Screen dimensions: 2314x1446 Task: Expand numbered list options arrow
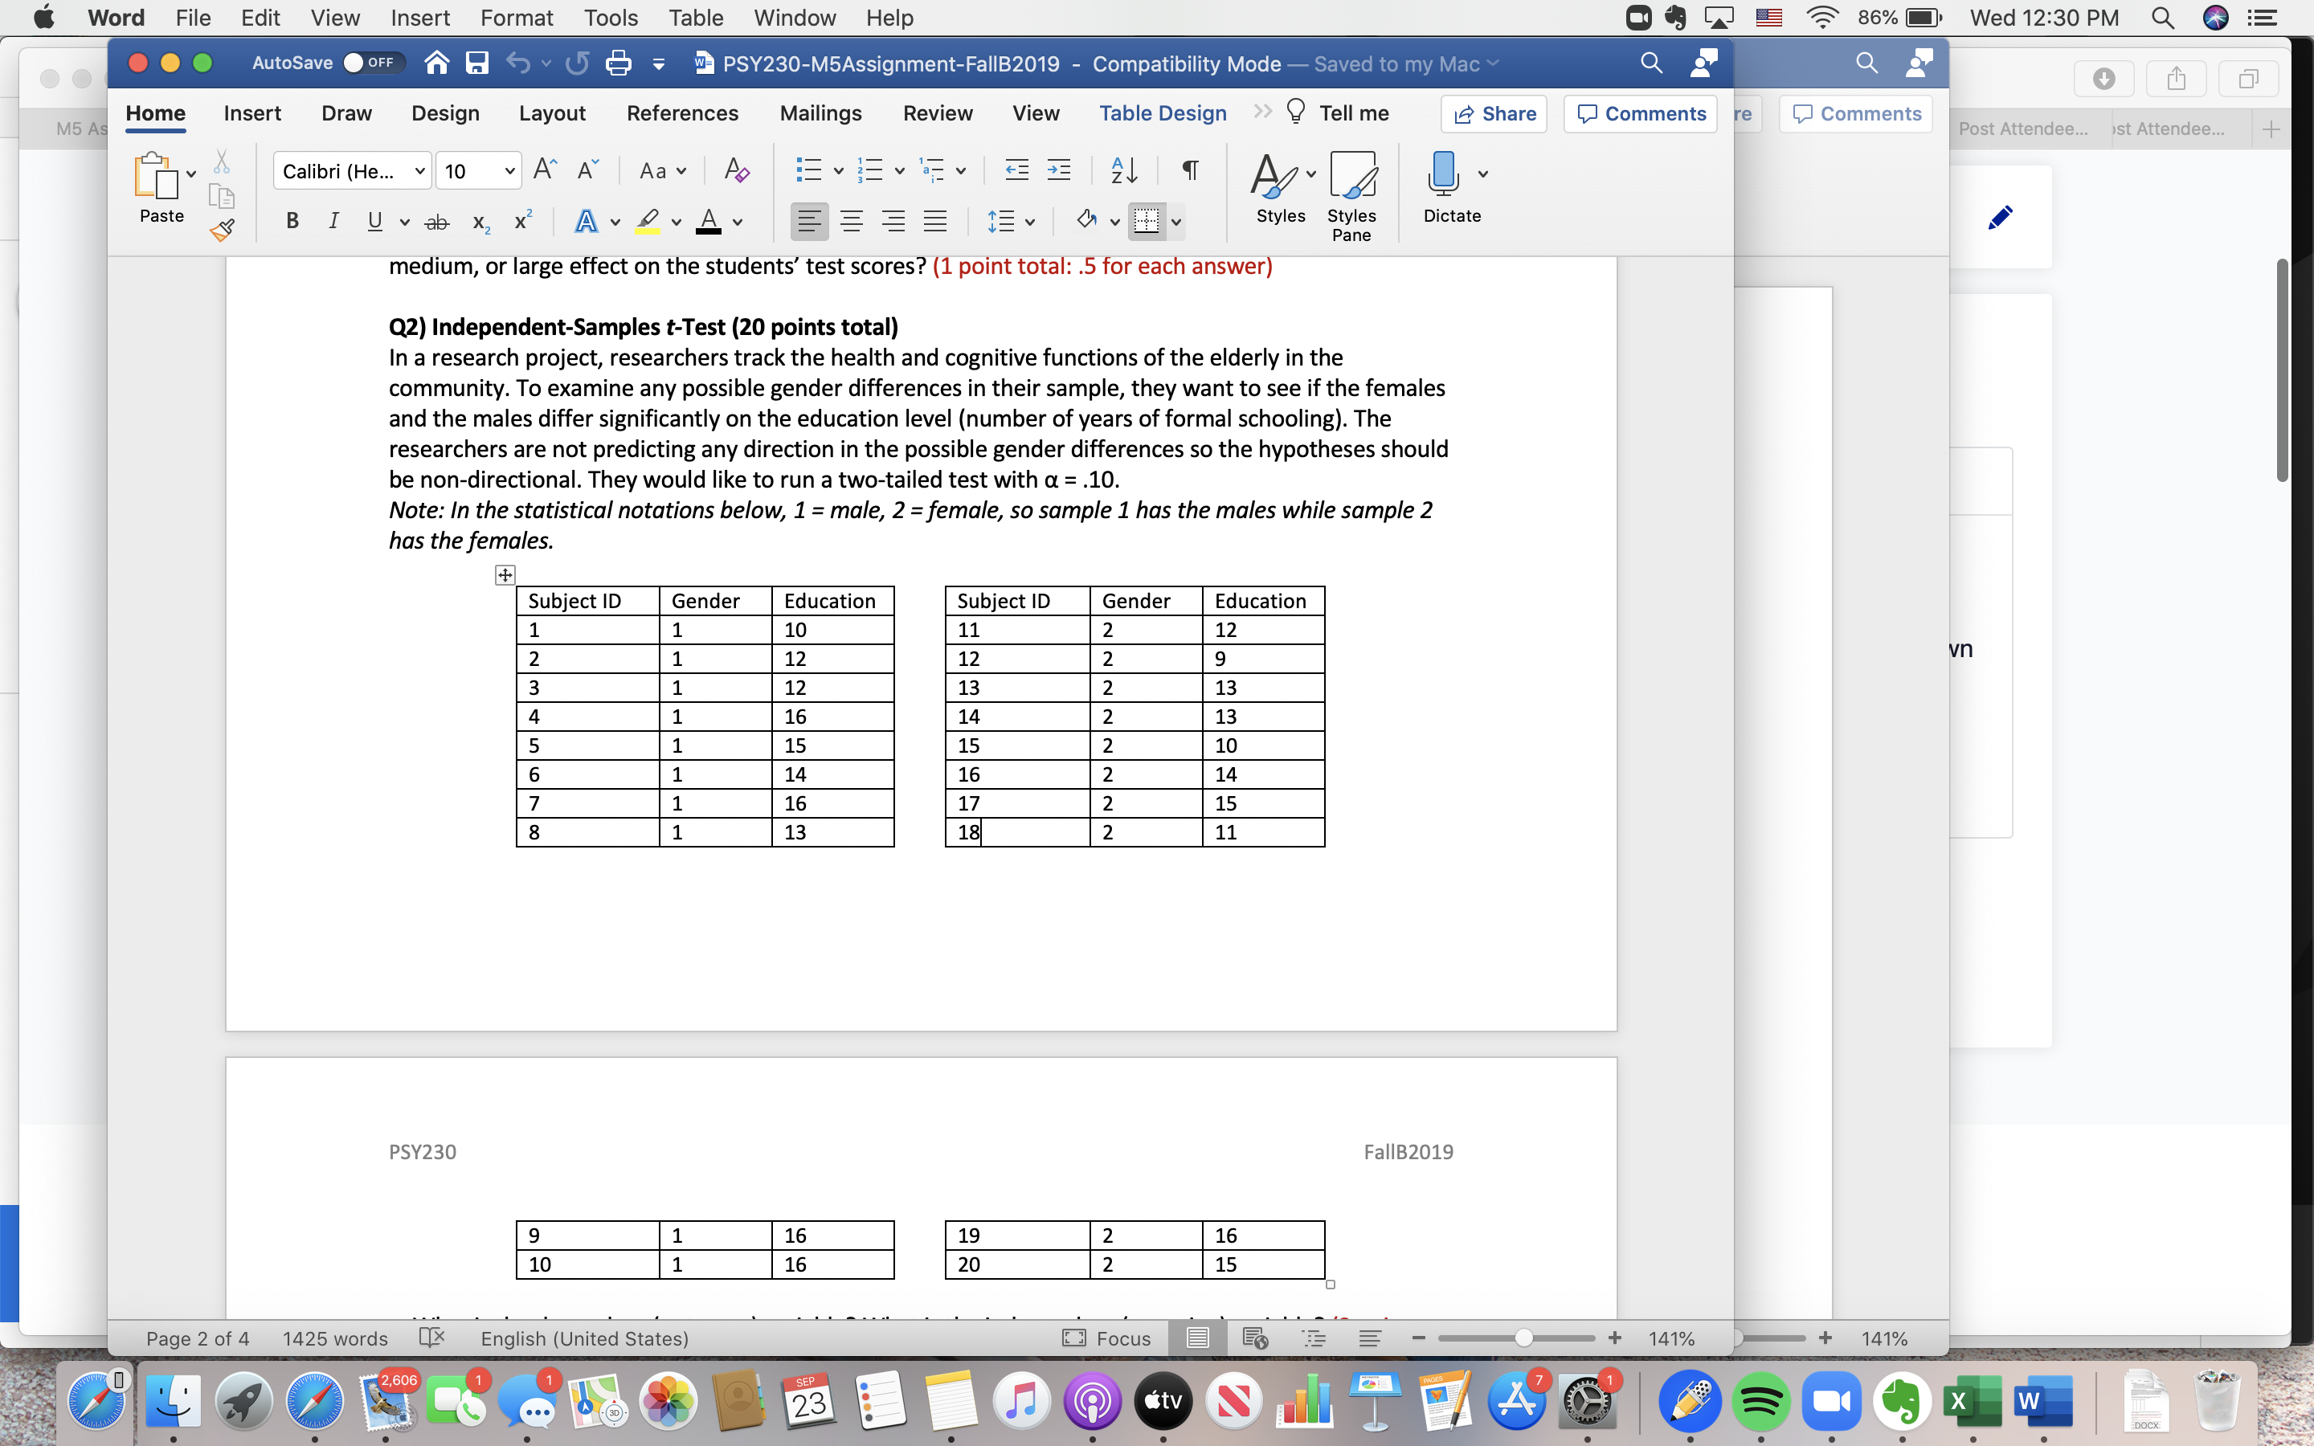pos(899,171)
